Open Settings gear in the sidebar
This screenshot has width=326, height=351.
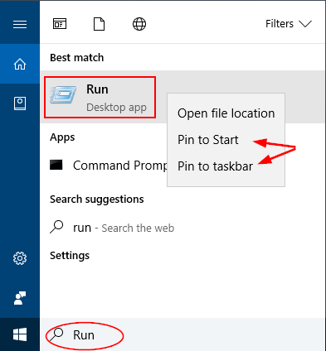tap(20, 258)
